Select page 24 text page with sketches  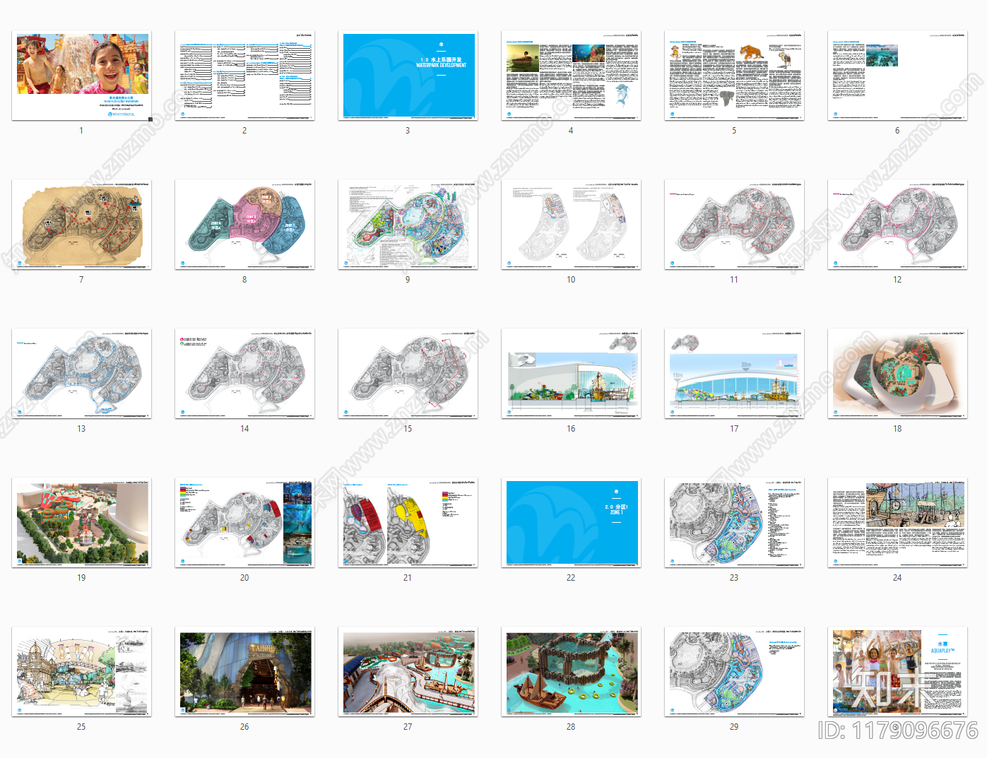(x=897, y=523)
